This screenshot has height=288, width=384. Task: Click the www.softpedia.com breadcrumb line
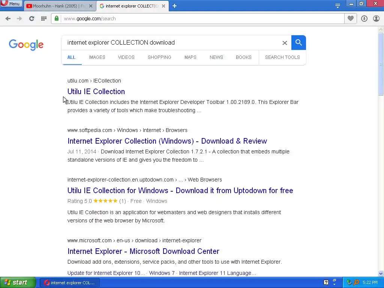tap(127, 130)
